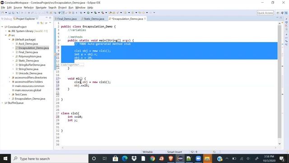
Task: Click the Coverage launch toolbar icon
Action: 95,13
